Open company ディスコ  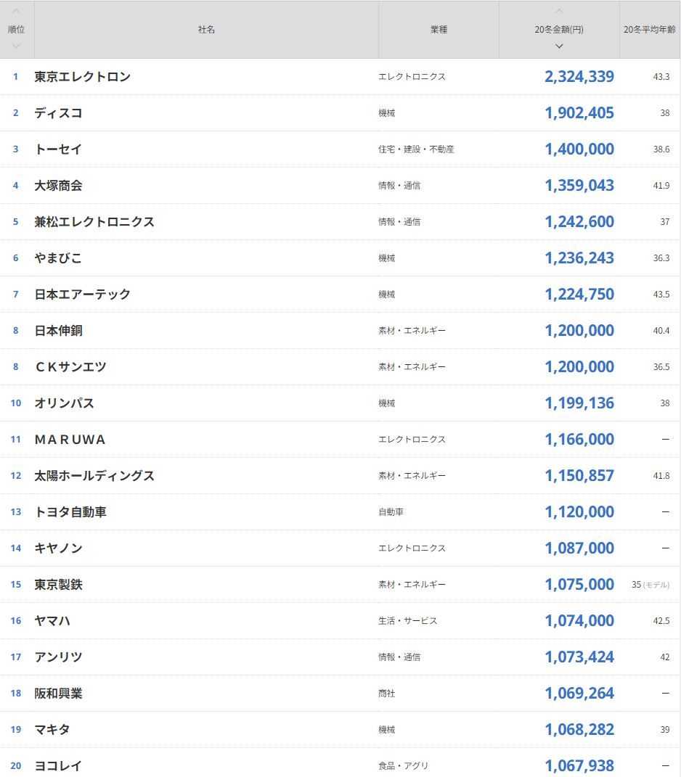click(58, 113)
